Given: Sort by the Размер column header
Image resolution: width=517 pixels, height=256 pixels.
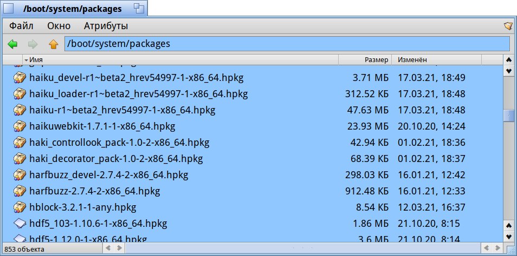Looking at the screenshot, I should point(365,60).
